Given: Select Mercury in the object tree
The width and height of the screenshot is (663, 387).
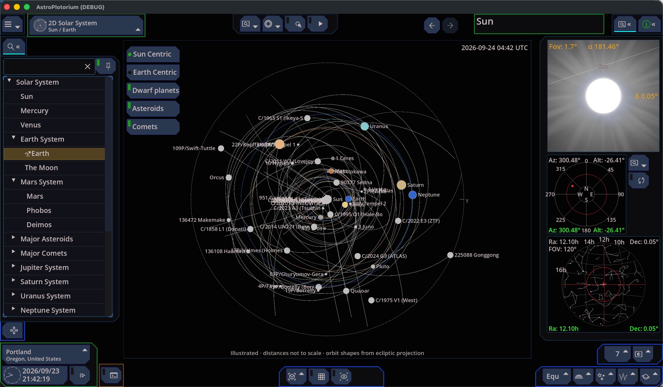Looking at the screenshot, I should (54, 111).
